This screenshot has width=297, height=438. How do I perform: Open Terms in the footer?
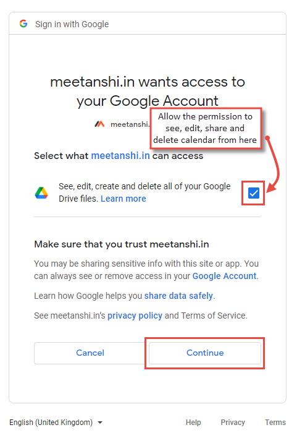click(x=275, y=423)
